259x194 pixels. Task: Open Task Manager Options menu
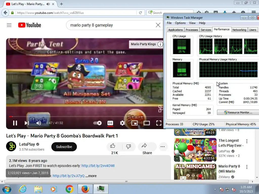point(180,23)
